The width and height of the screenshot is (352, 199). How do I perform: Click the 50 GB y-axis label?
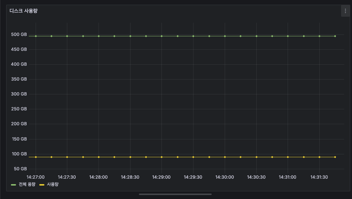click(20, 169)
